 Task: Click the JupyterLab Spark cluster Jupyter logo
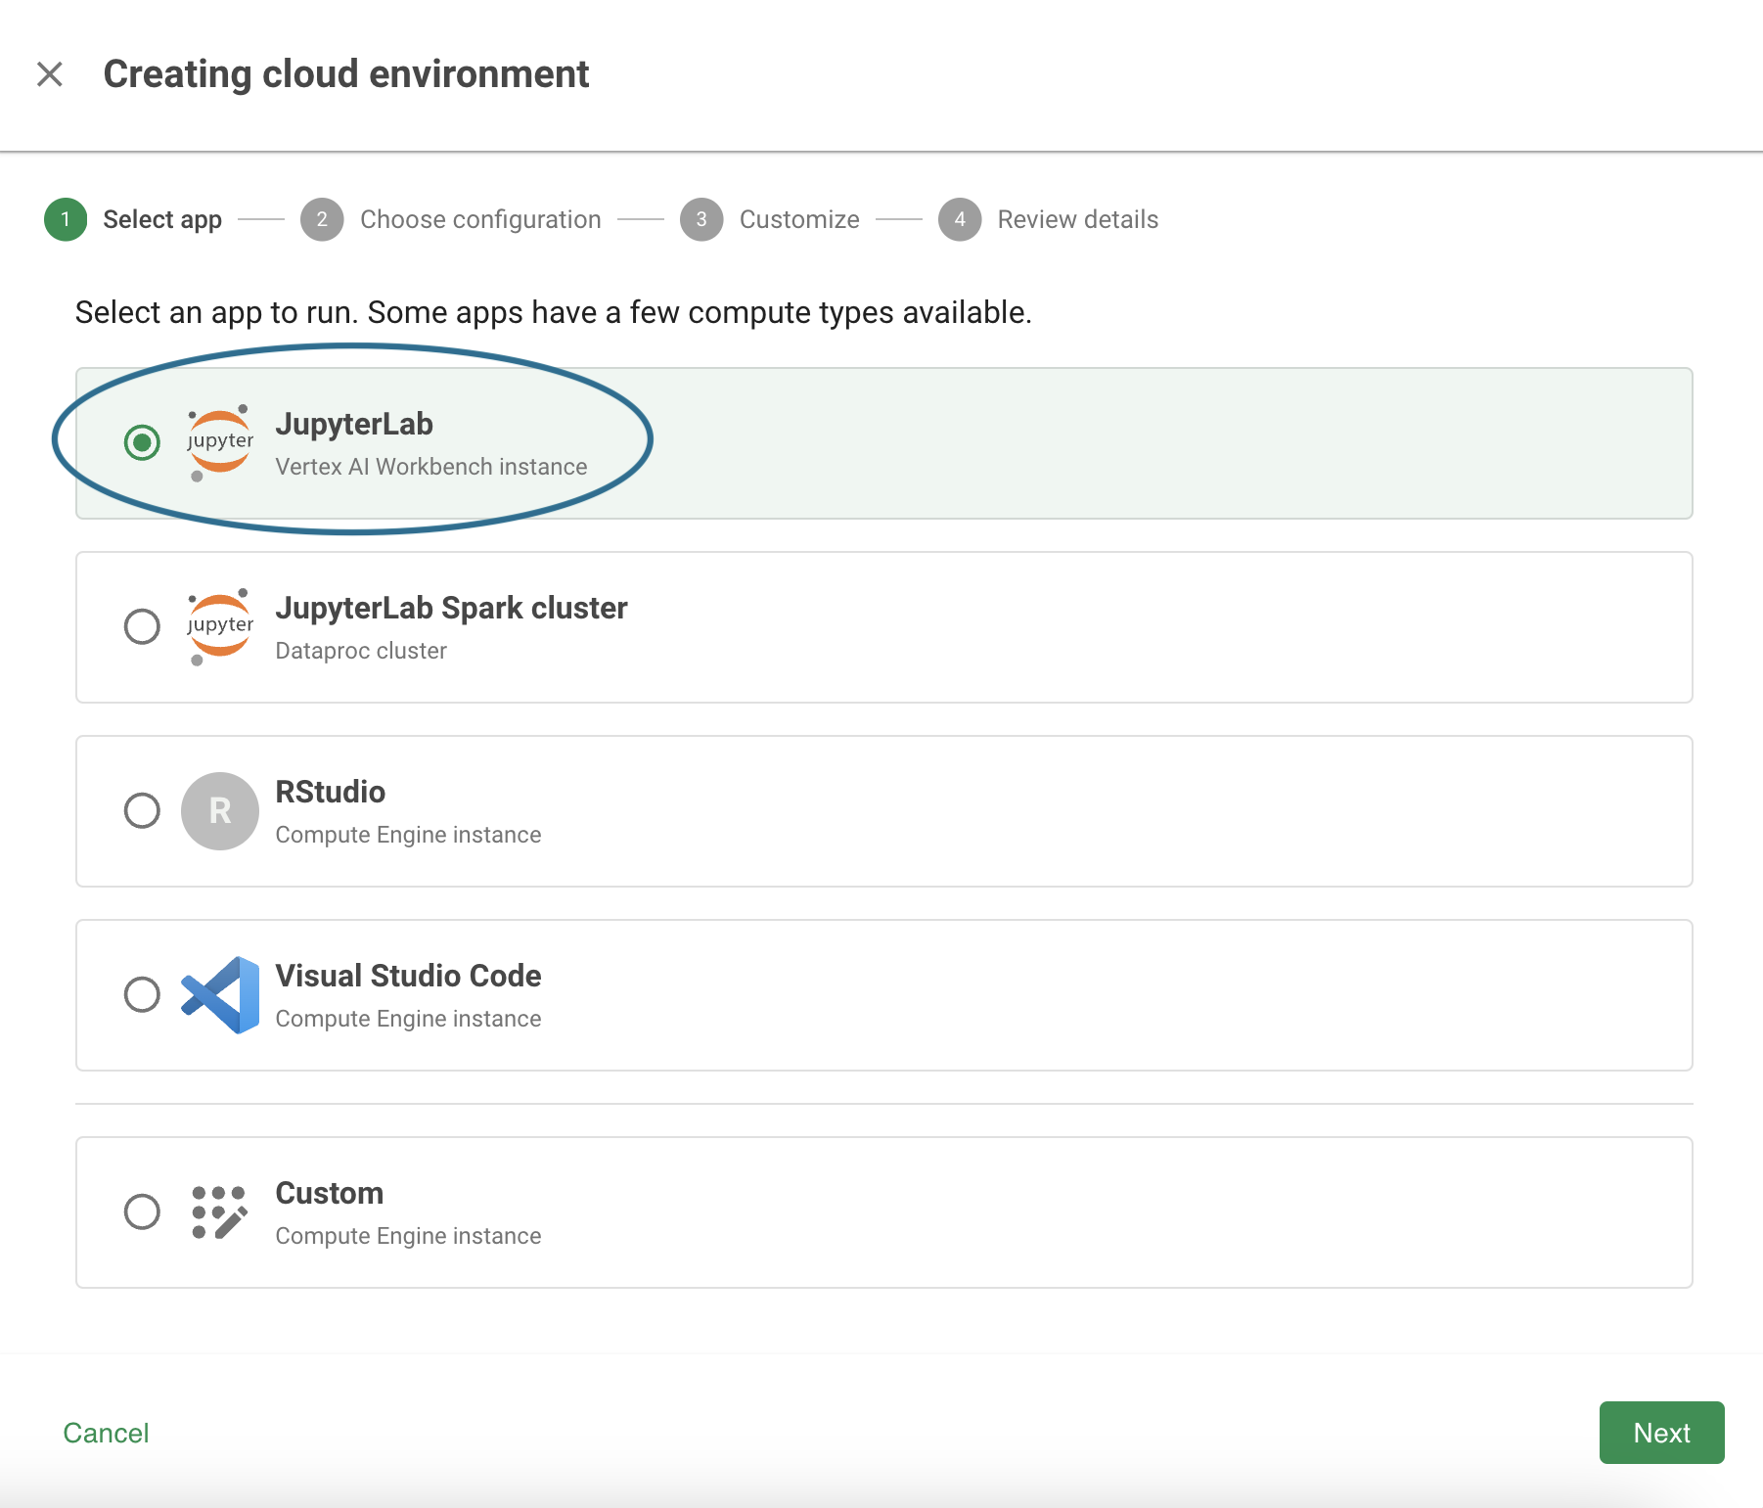pos(220,626)
